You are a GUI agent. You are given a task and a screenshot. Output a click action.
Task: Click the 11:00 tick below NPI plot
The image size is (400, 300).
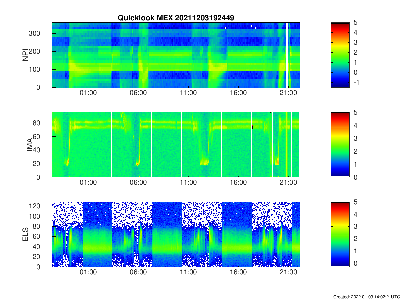188,93
